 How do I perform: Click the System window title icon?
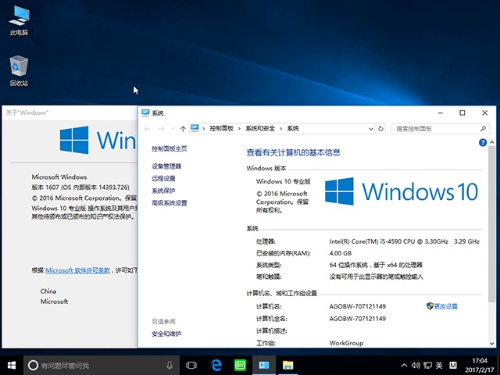coord(145,112)
